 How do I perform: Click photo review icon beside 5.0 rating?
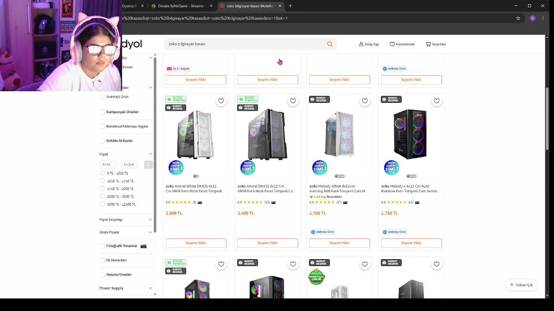pyautogui.click(x=200, y=202)
